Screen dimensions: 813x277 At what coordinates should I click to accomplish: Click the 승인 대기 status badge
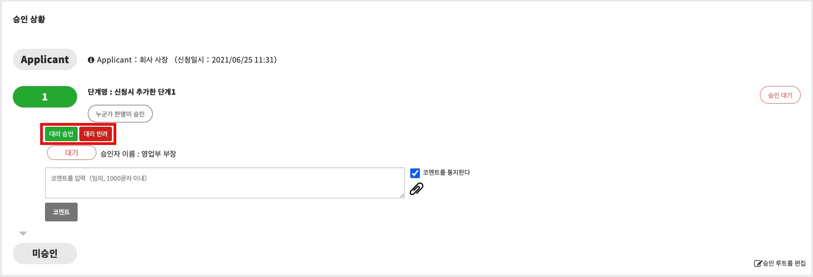(x=780, y=95)
